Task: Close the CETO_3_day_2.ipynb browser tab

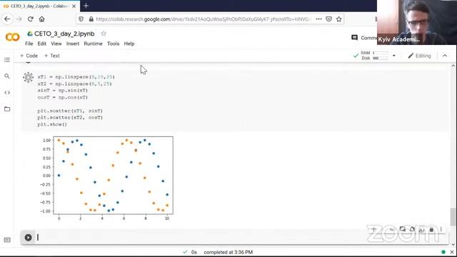Action: pos(74,6)
